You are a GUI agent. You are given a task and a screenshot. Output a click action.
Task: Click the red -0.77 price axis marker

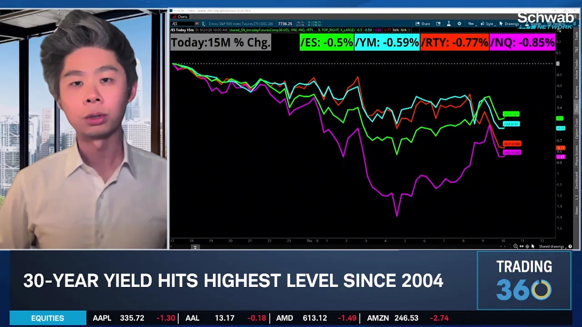coord(561,148)
